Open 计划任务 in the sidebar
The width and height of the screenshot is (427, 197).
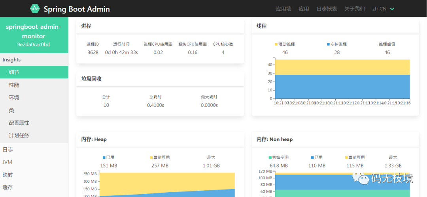pos(19,135)
